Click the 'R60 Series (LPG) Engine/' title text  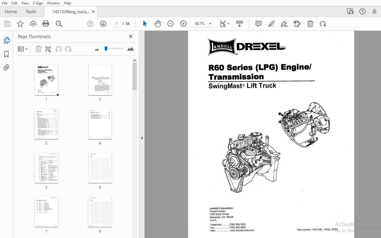tap(260, 68)
